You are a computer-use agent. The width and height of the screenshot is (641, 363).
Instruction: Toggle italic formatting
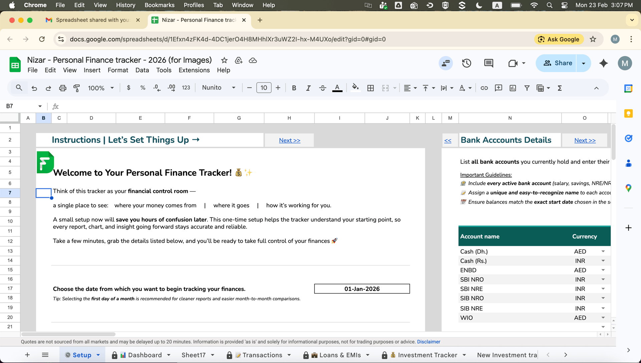(x=308, y=88)
